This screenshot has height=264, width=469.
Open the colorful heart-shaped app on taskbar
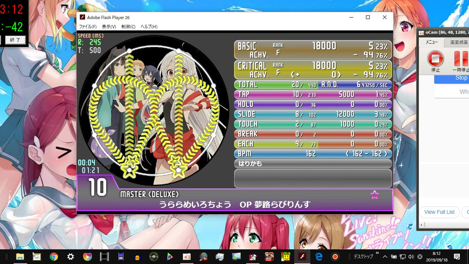pyautogui.click(x=87, y=257)
